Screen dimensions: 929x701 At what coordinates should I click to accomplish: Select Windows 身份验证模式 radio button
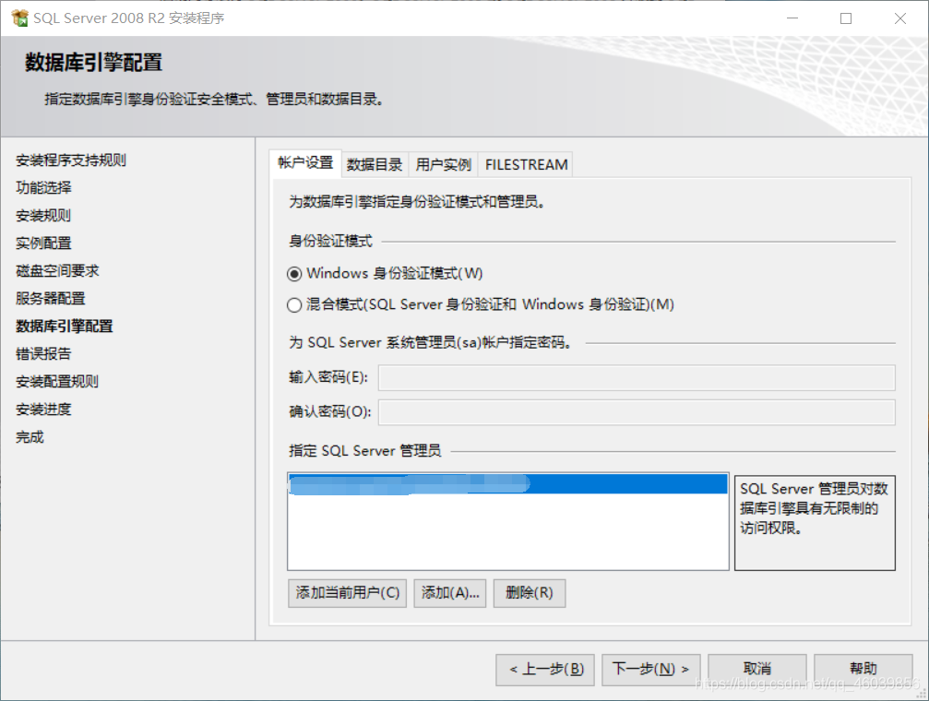coord(294,274)
